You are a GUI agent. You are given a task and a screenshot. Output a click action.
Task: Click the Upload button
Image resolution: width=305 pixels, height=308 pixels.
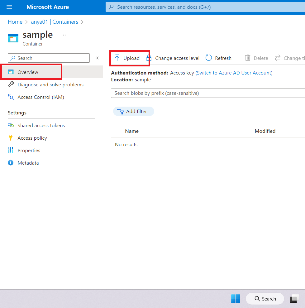(x=127, y=58)
